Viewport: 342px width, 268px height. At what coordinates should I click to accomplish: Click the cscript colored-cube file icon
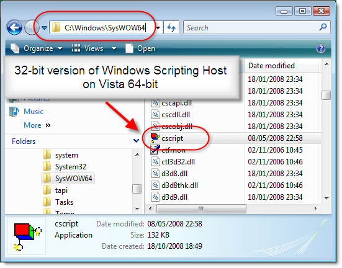click(155, 138)
